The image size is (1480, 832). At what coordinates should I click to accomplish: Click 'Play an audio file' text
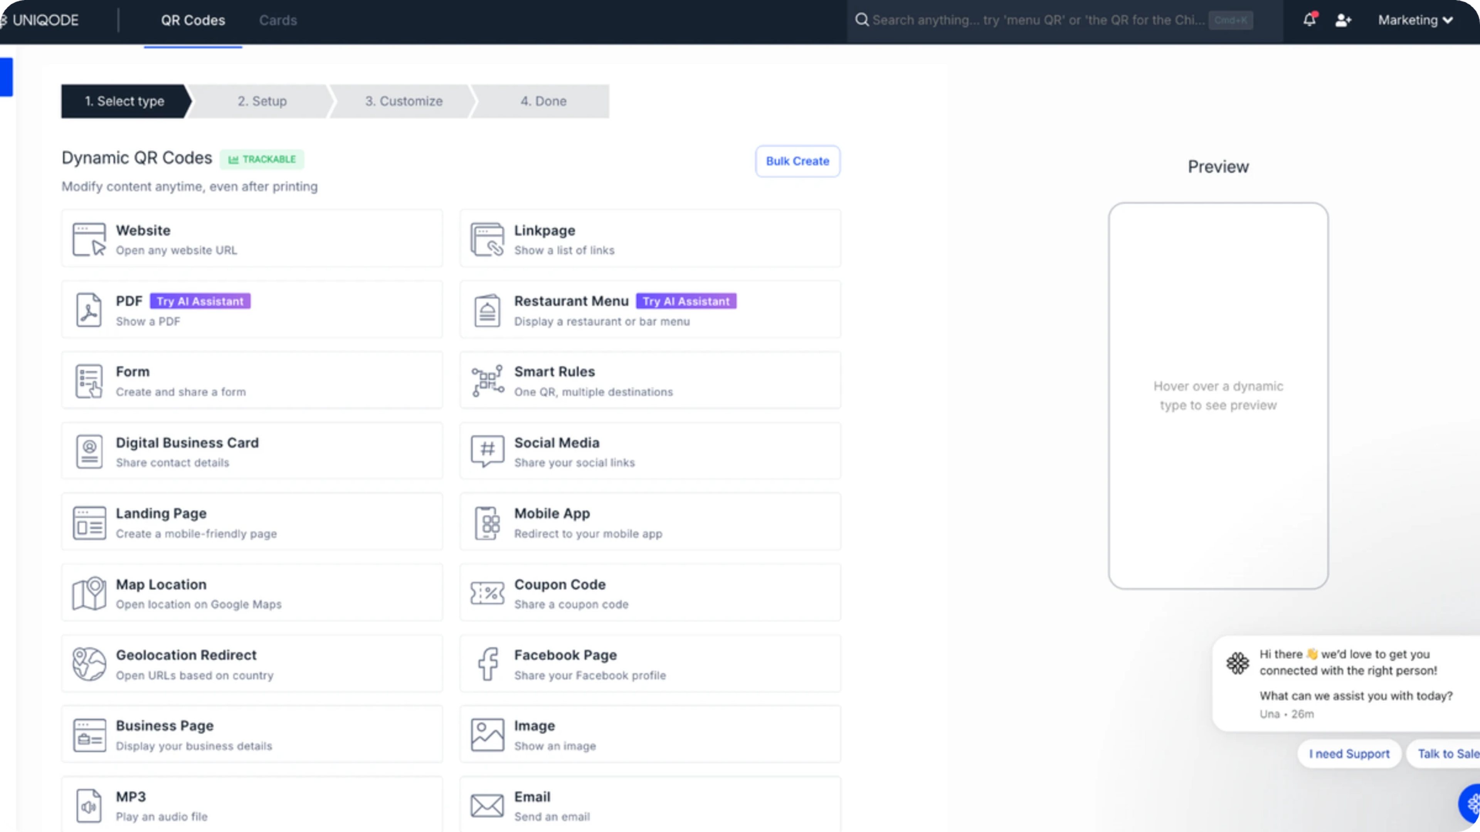(x=161, y=817)
